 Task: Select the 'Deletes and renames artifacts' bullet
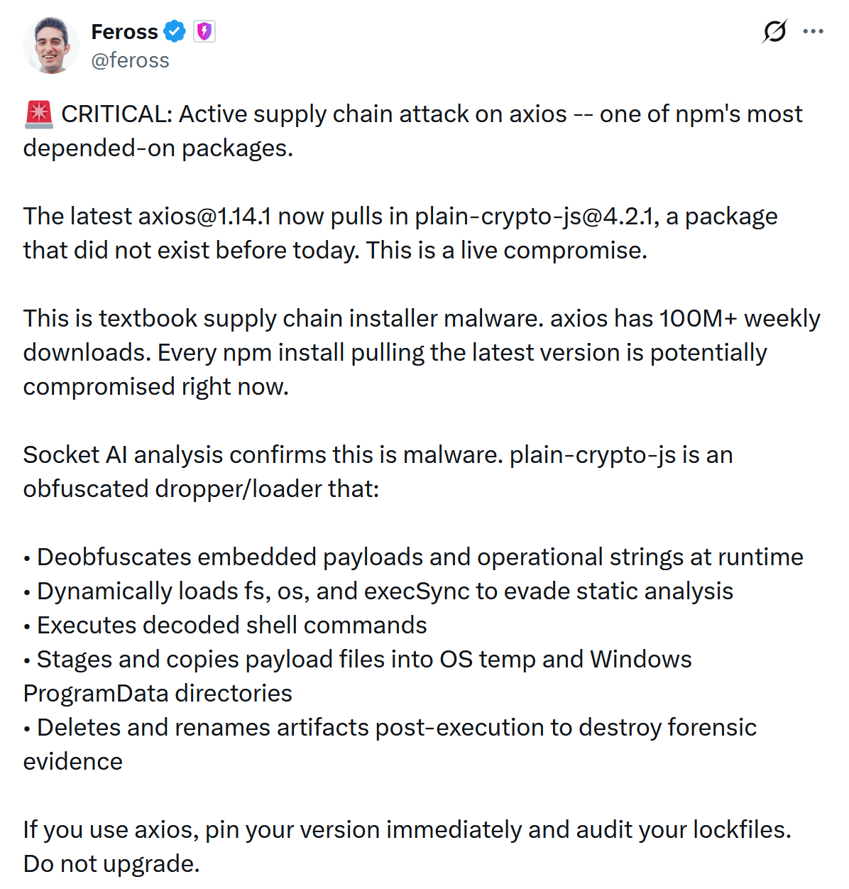(x=396, y=728)
